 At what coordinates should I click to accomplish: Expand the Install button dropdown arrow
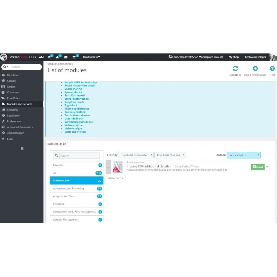click(x=267, y=167)
